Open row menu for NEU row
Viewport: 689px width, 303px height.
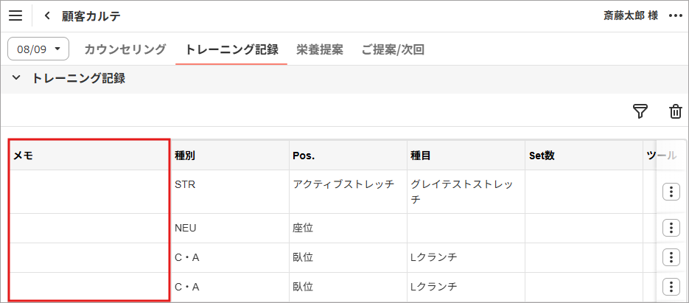click(671, 228)
